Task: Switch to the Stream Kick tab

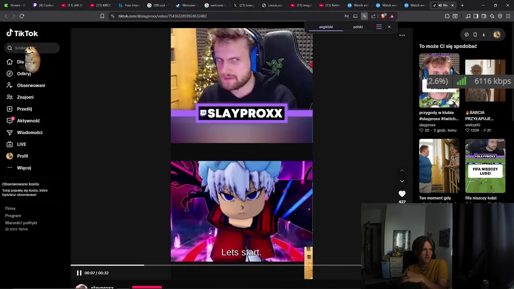Action: tap(14, 5)
